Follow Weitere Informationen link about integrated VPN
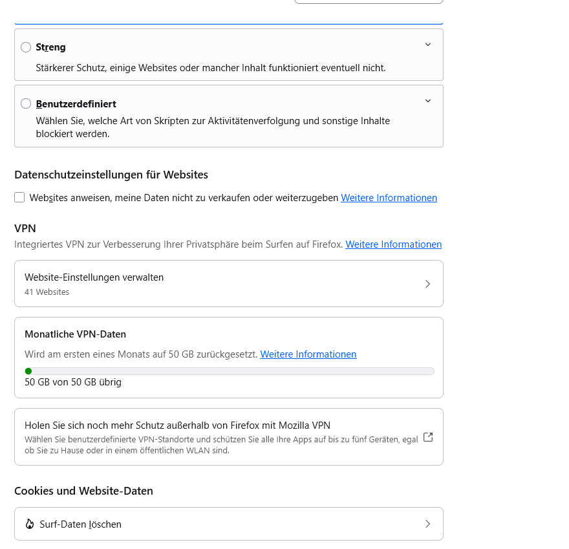569x549 pixels. point(393,244)
